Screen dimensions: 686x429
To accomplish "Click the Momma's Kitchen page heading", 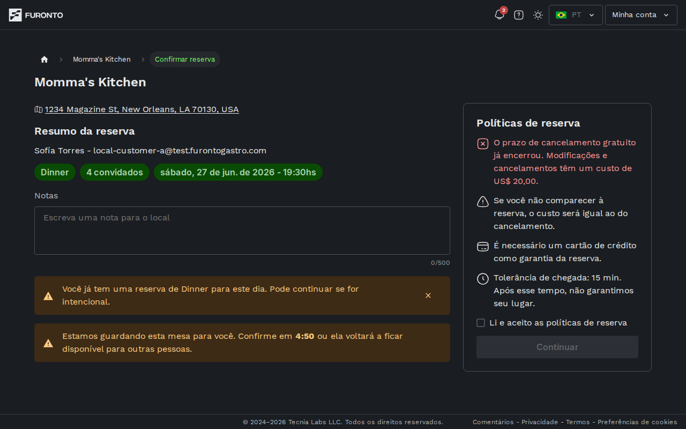I will 90,82.
